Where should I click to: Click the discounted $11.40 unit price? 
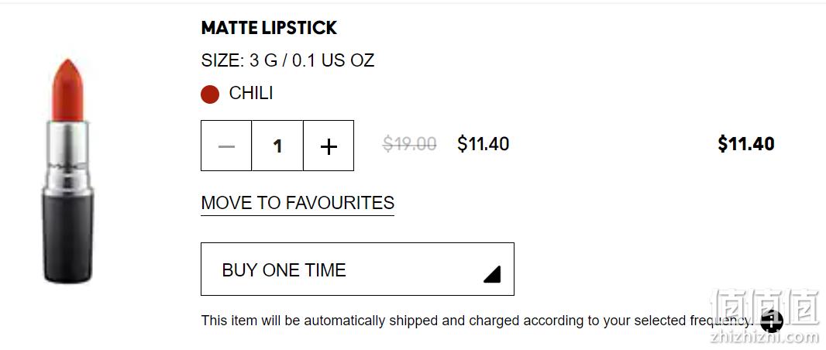[483, 144]
